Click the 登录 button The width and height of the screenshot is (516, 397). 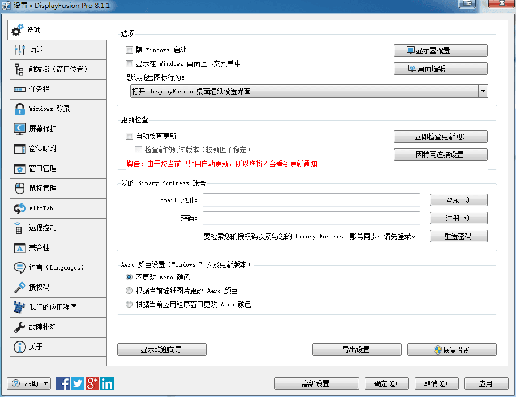tap(458, 200)
